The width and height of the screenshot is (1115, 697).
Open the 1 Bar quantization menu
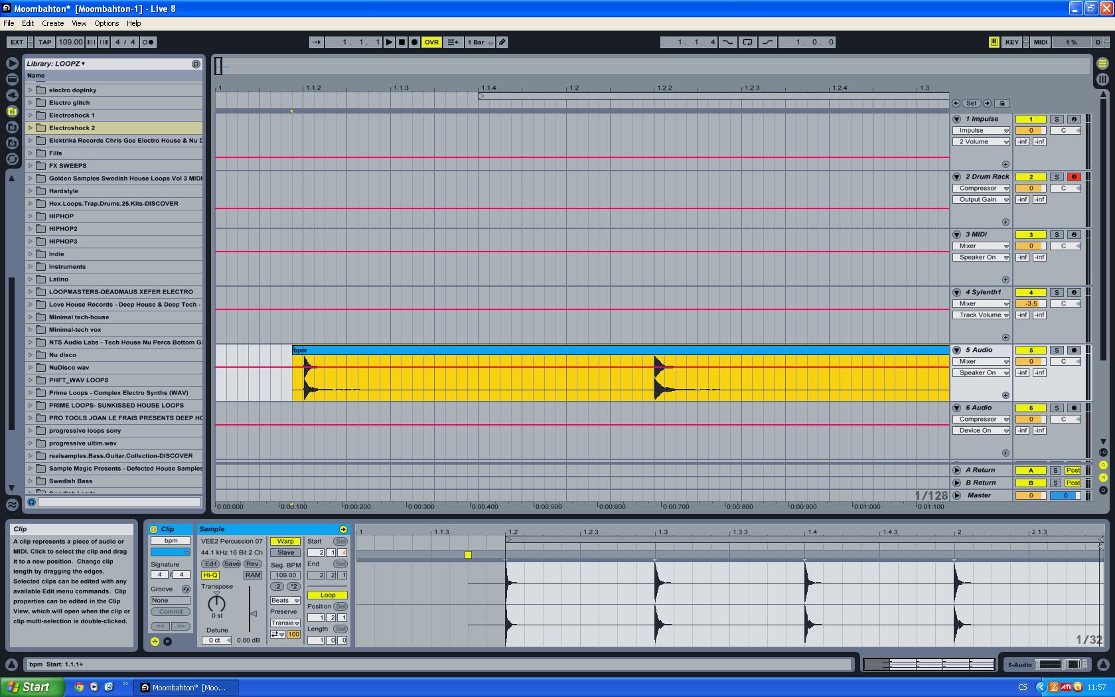[x=480, y=42]
